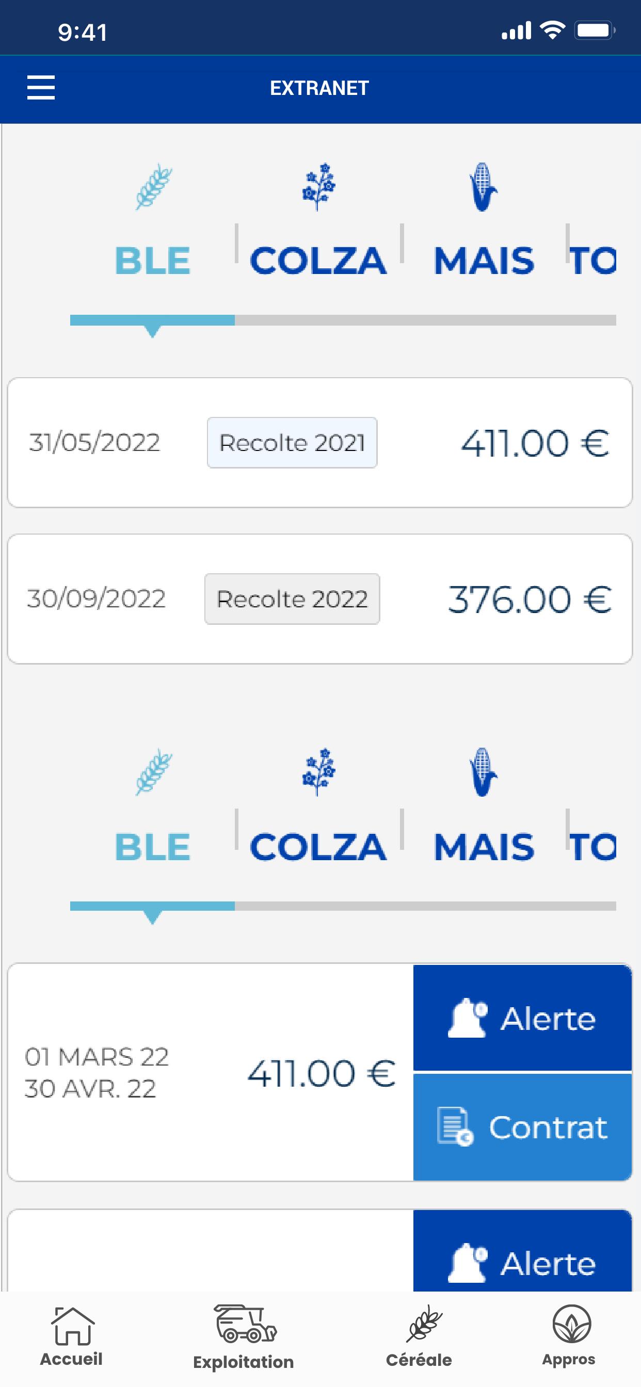641x1387 pixels.
Task: Tap the wheat icon above top BLE
Action: [153, 187]
